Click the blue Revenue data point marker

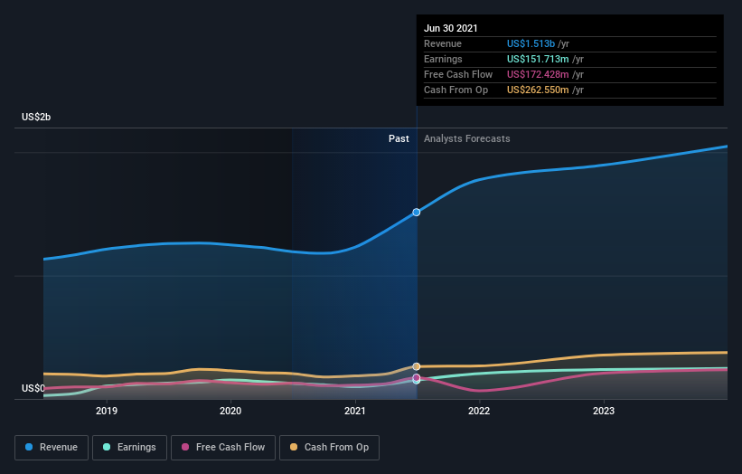417,213
